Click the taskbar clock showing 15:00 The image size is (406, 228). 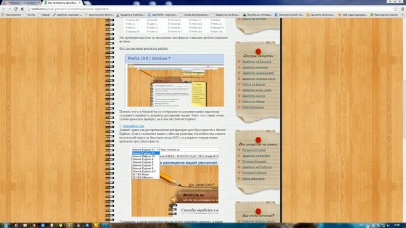click(396, 225)
